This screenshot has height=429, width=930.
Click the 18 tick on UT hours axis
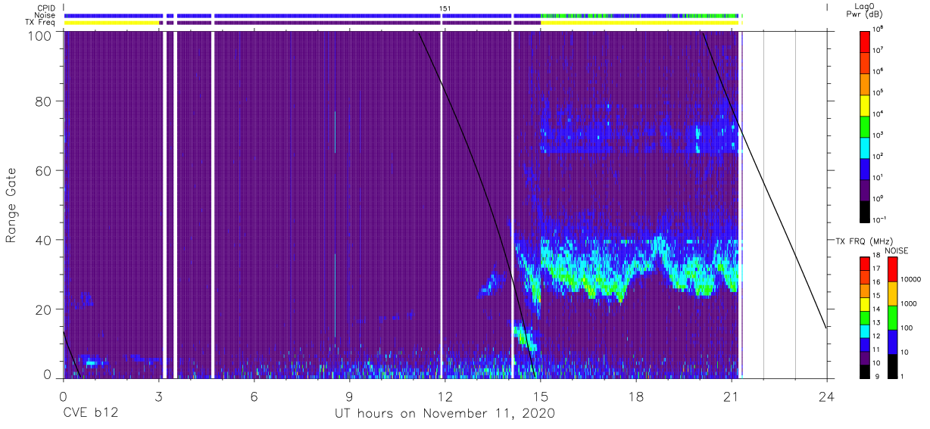click(x=636, y=396)
